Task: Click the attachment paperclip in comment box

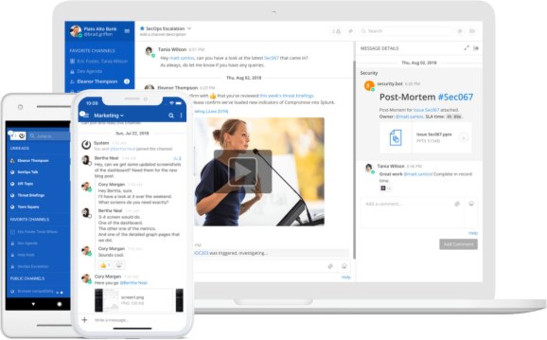Action: point(457,204)
